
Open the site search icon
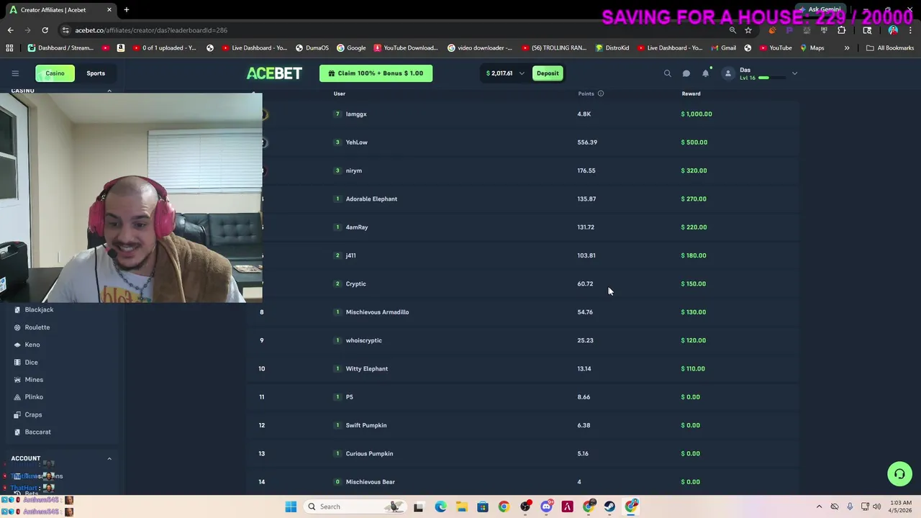click(x=667, y=73)
